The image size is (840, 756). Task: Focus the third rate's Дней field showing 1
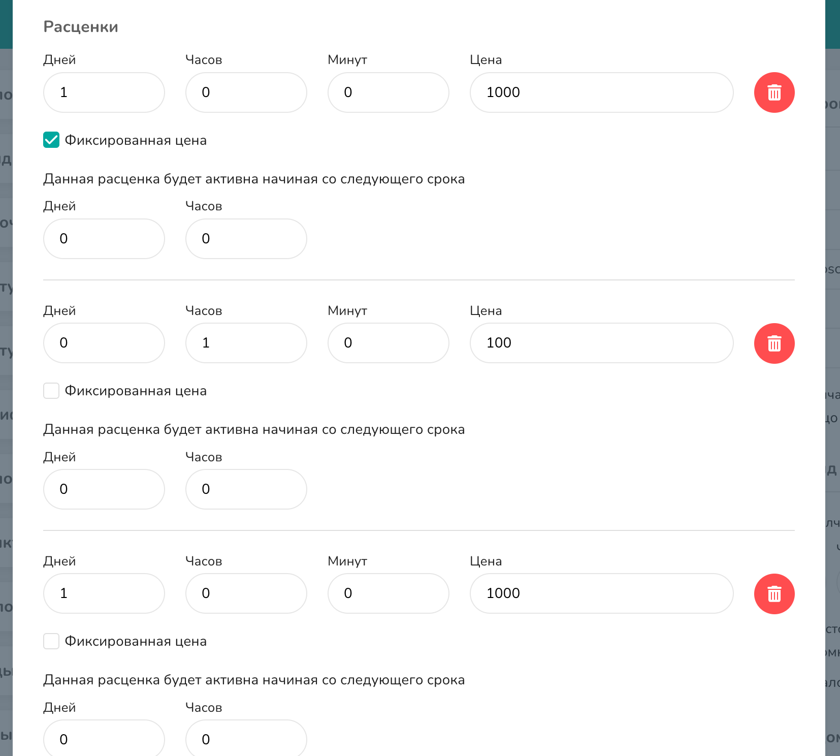[x=104, y=593]
